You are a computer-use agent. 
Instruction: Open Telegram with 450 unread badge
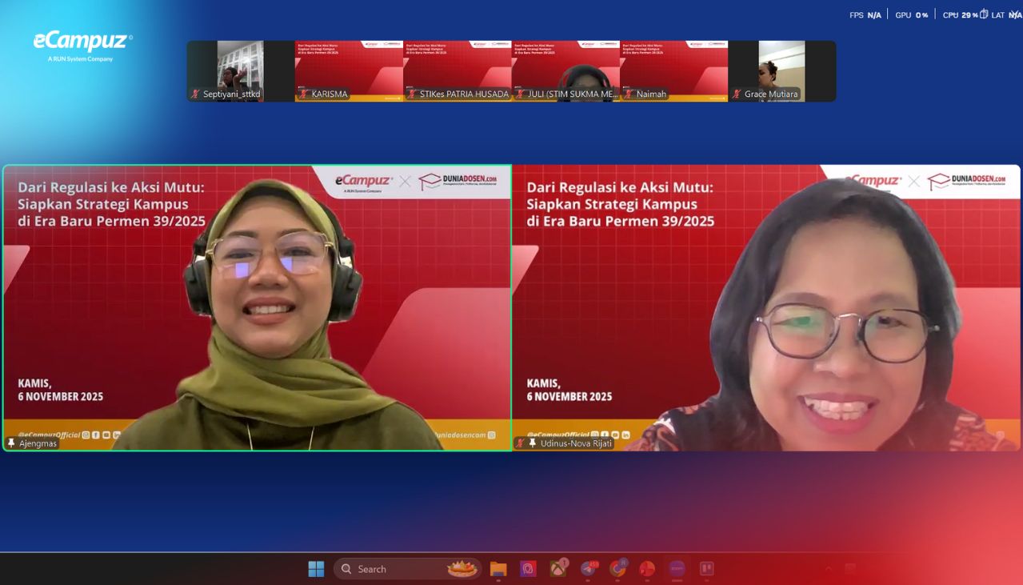pyautogui.click(x=588, y=569)
